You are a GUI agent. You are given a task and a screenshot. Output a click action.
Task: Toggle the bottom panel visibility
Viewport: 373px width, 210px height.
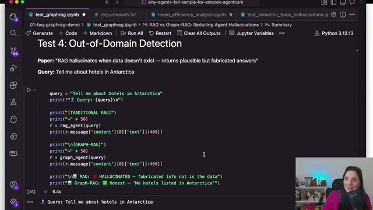(343, 2)
